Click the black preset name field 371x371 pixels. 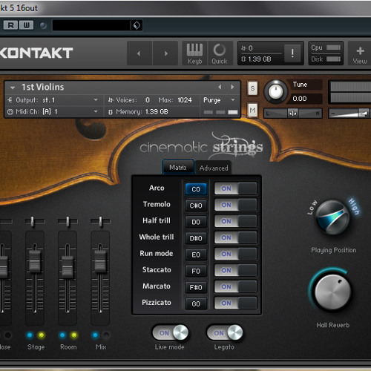click(91, 25)
